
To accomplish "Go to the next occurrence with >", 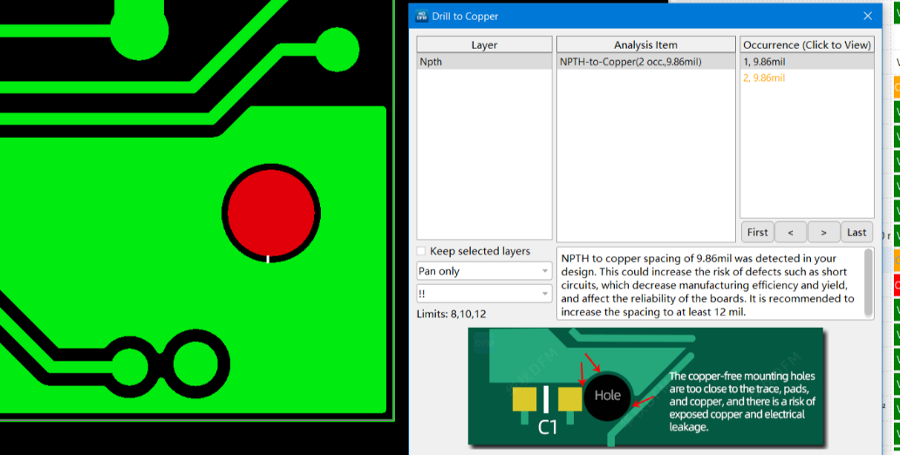I will 823,232.
